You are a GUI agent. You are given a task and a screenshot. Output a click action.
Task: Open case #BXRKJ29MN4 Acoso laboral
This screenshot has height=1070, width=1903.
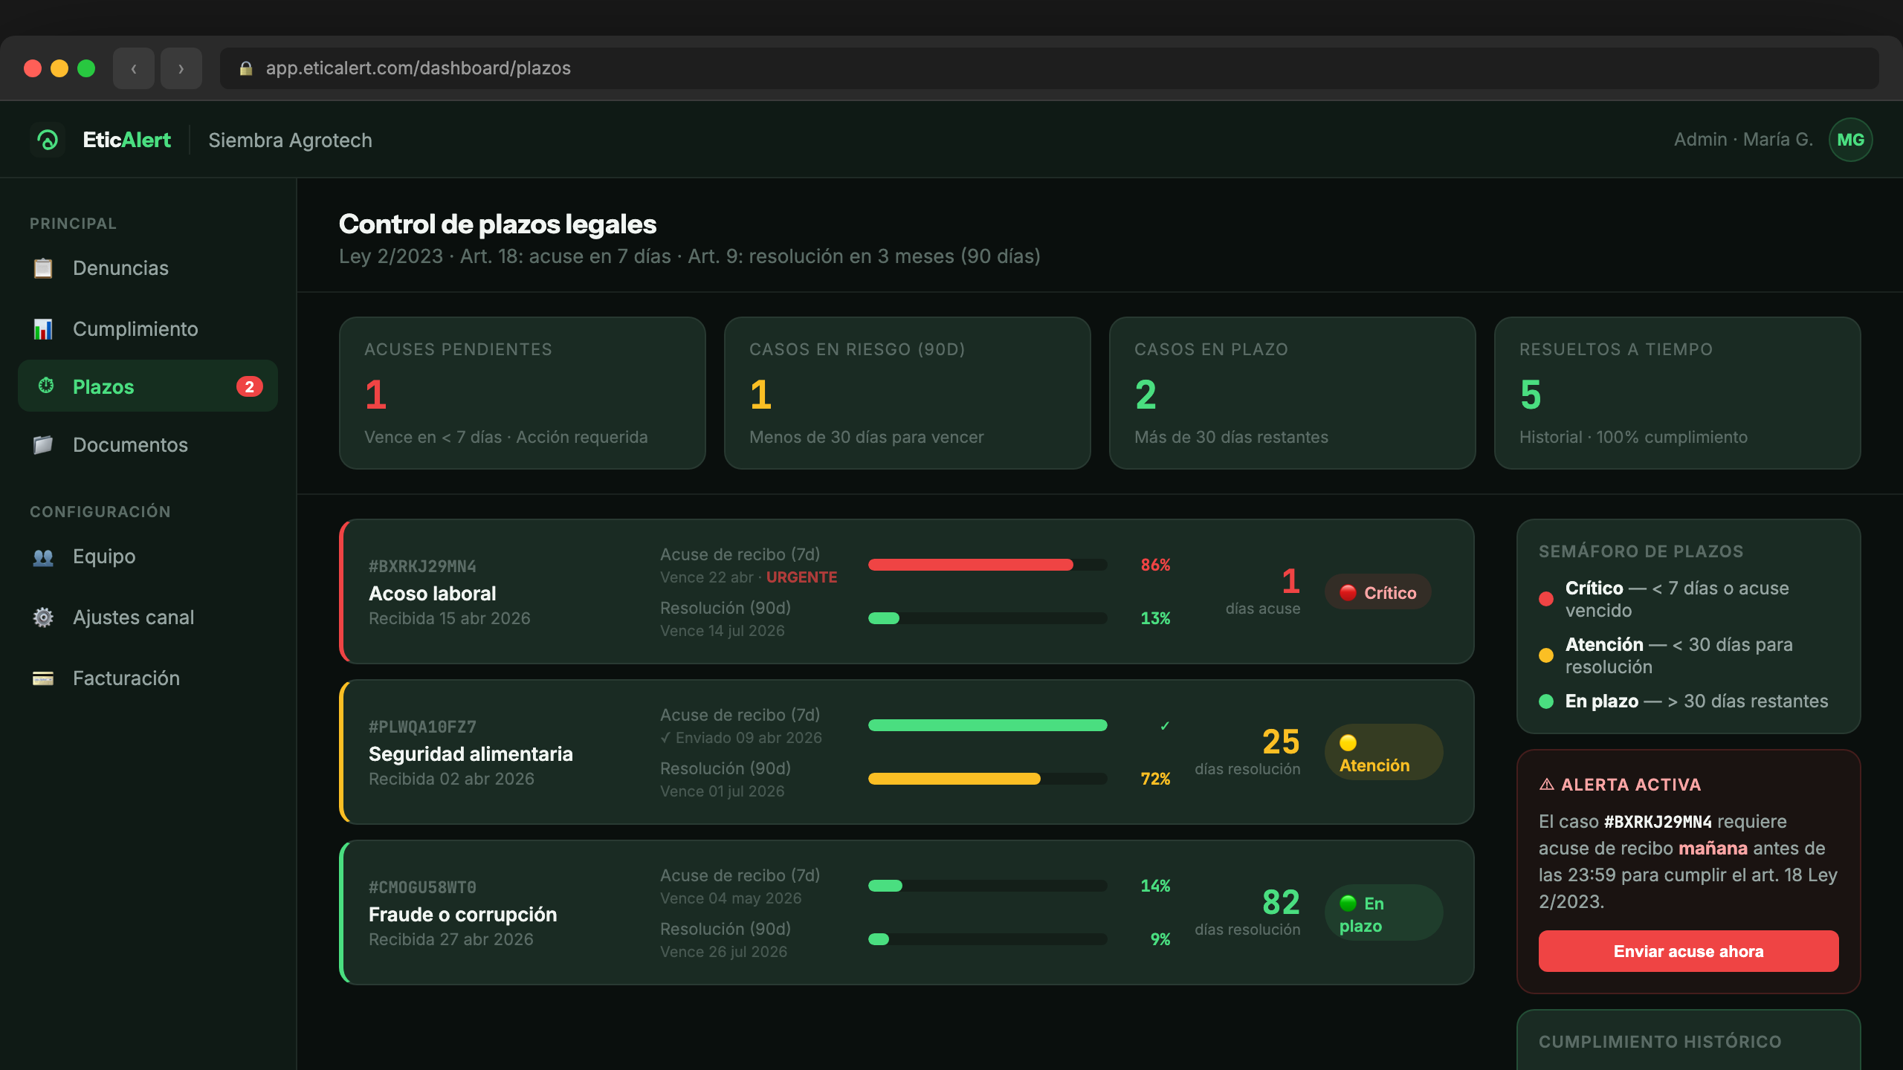tap(907, 591)
